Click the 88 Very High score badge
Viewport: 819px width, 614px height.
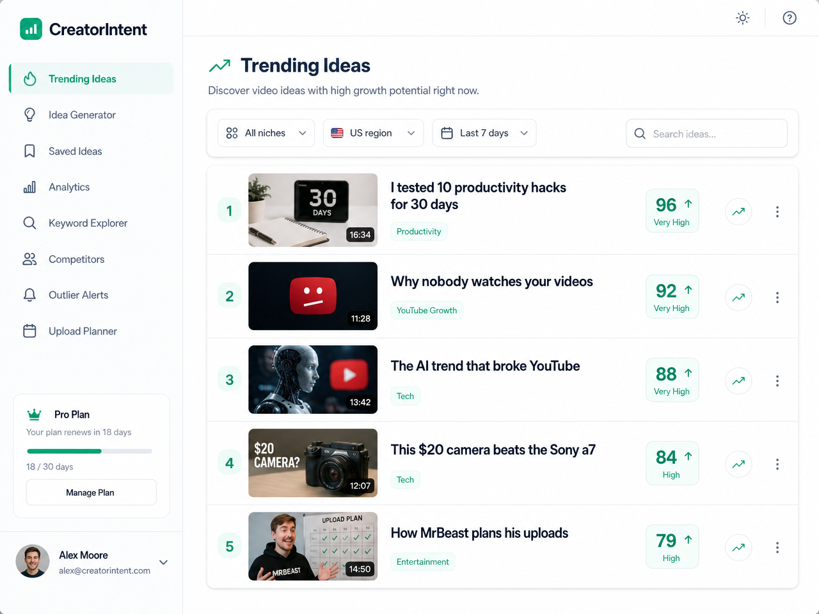tap(672, 380)
